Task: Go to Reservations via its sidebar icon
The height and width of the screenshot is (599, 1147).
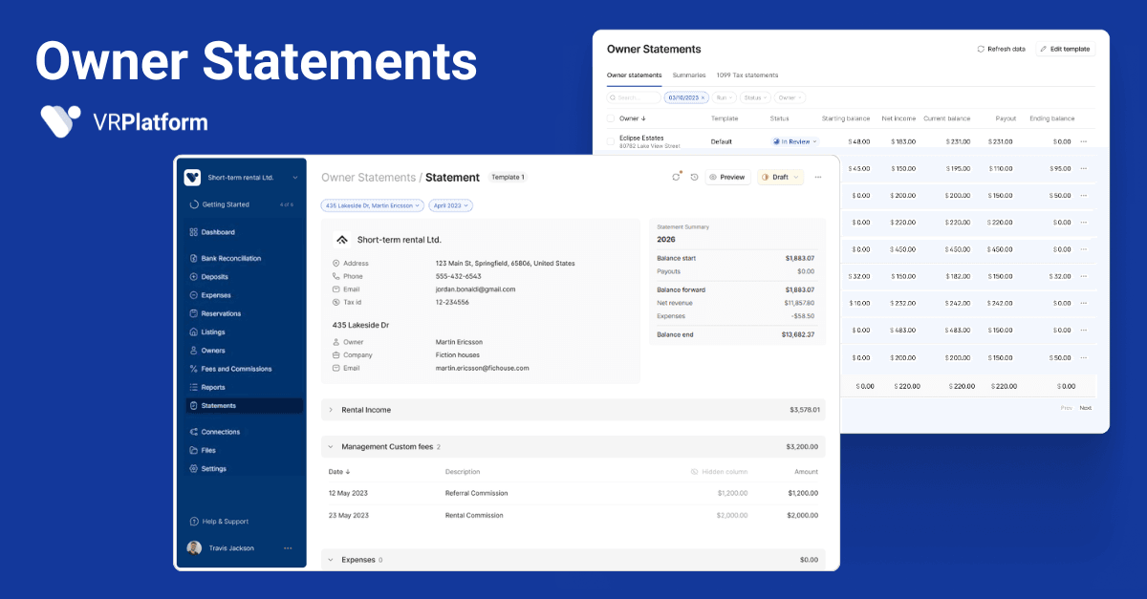Action: 194,313
